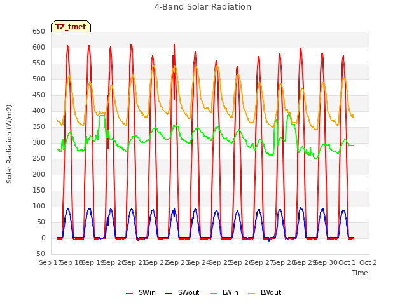Click the 300 y-axis tick label
Viewport: 407px width, 305px height.
coord(39,142)
